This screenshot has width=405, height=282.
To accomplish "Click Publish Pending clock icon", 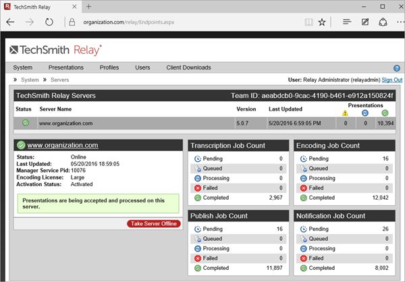I will [198, 229].
